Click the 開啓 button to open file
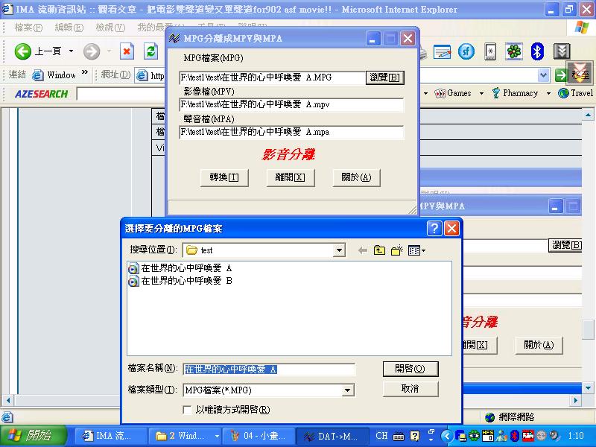The width and height of the screenshot is (596, 447). click(410, 369)
